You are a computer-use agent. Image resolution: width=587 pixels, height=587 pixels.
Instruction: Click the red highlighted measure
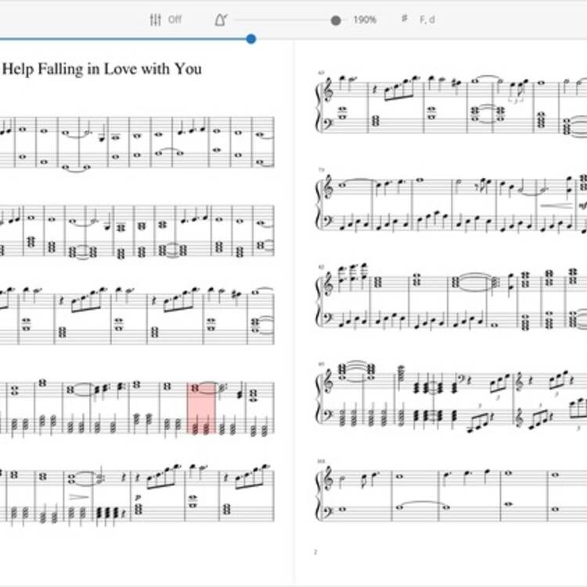201,408
